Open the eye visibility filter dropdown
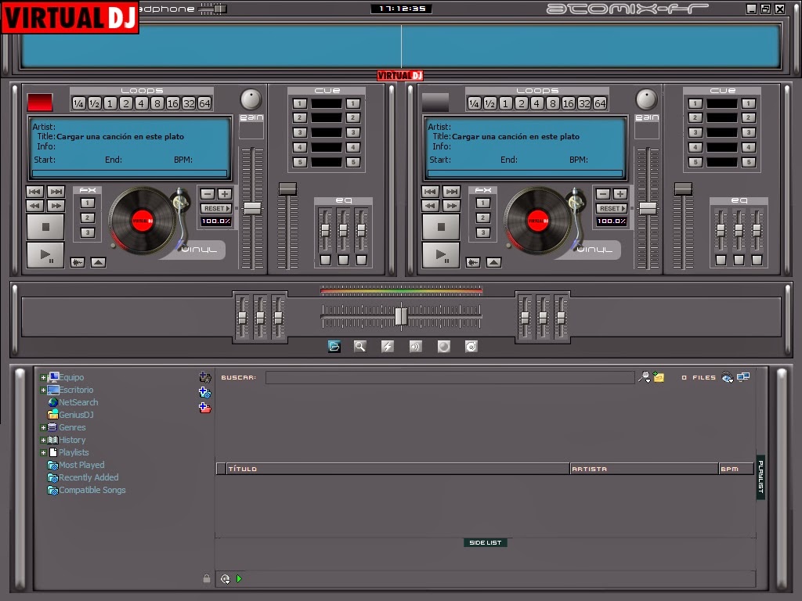 click(x=726, y=378)
